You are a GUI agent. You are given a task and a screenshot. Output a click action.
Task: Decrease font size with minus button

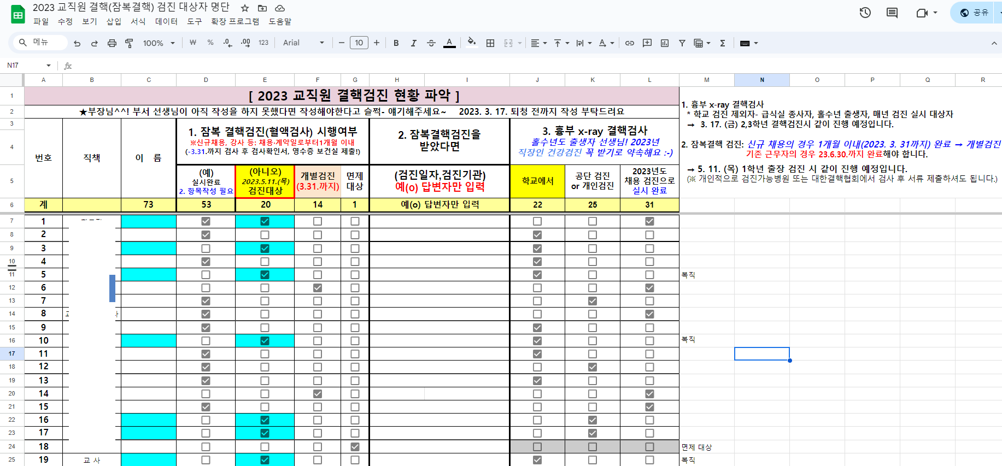coord(342,43)
